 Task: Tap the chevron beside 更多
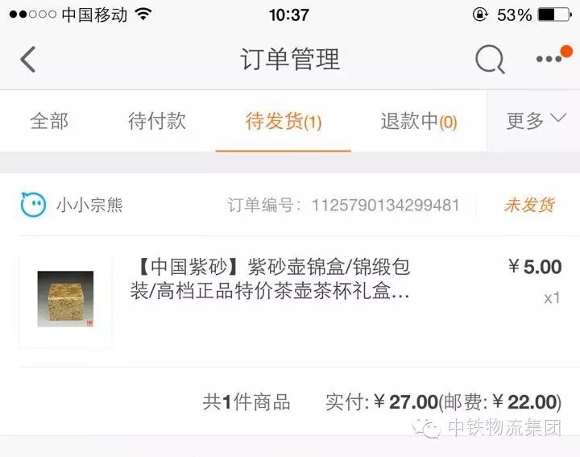point(557,118)
